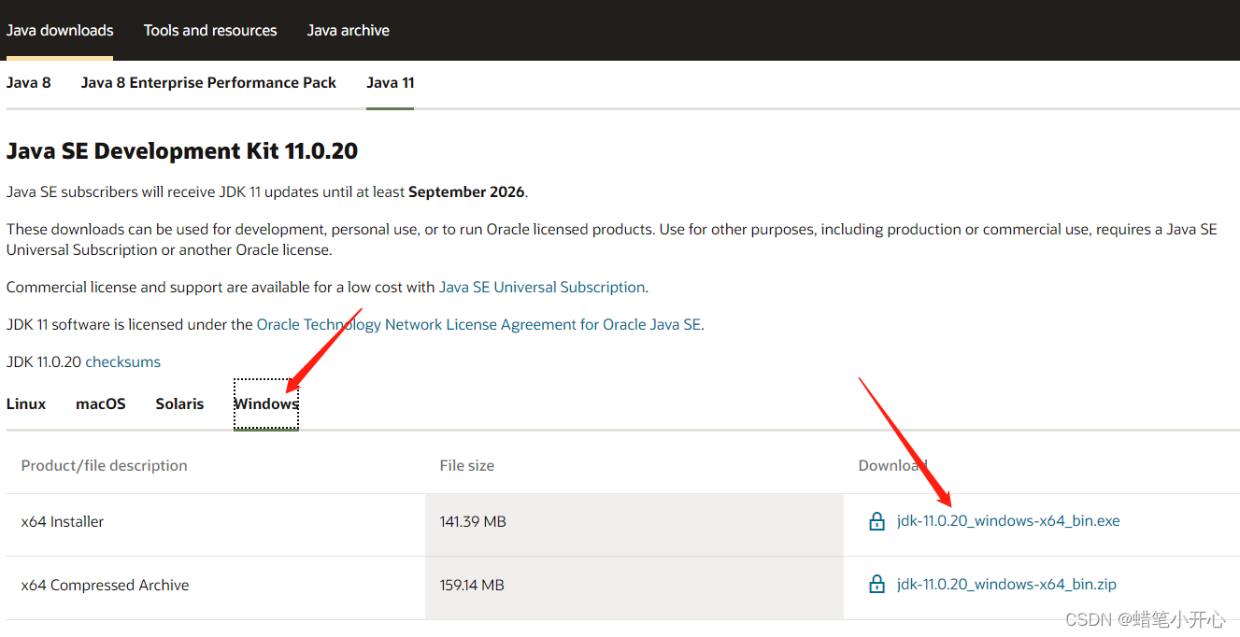Switch to the Java archive tab

349,30
